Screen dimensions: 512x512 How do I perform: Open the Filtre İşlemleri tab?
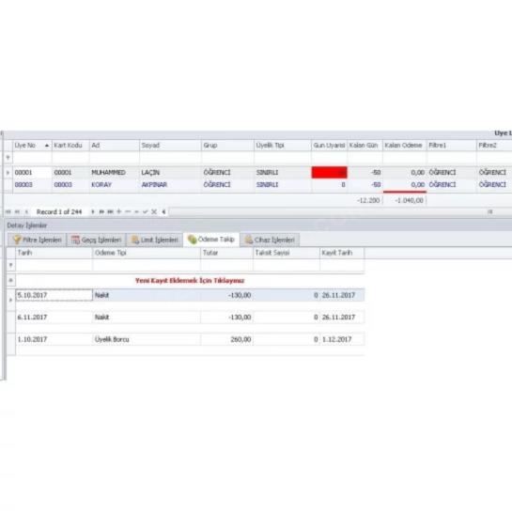pos(38,240)
